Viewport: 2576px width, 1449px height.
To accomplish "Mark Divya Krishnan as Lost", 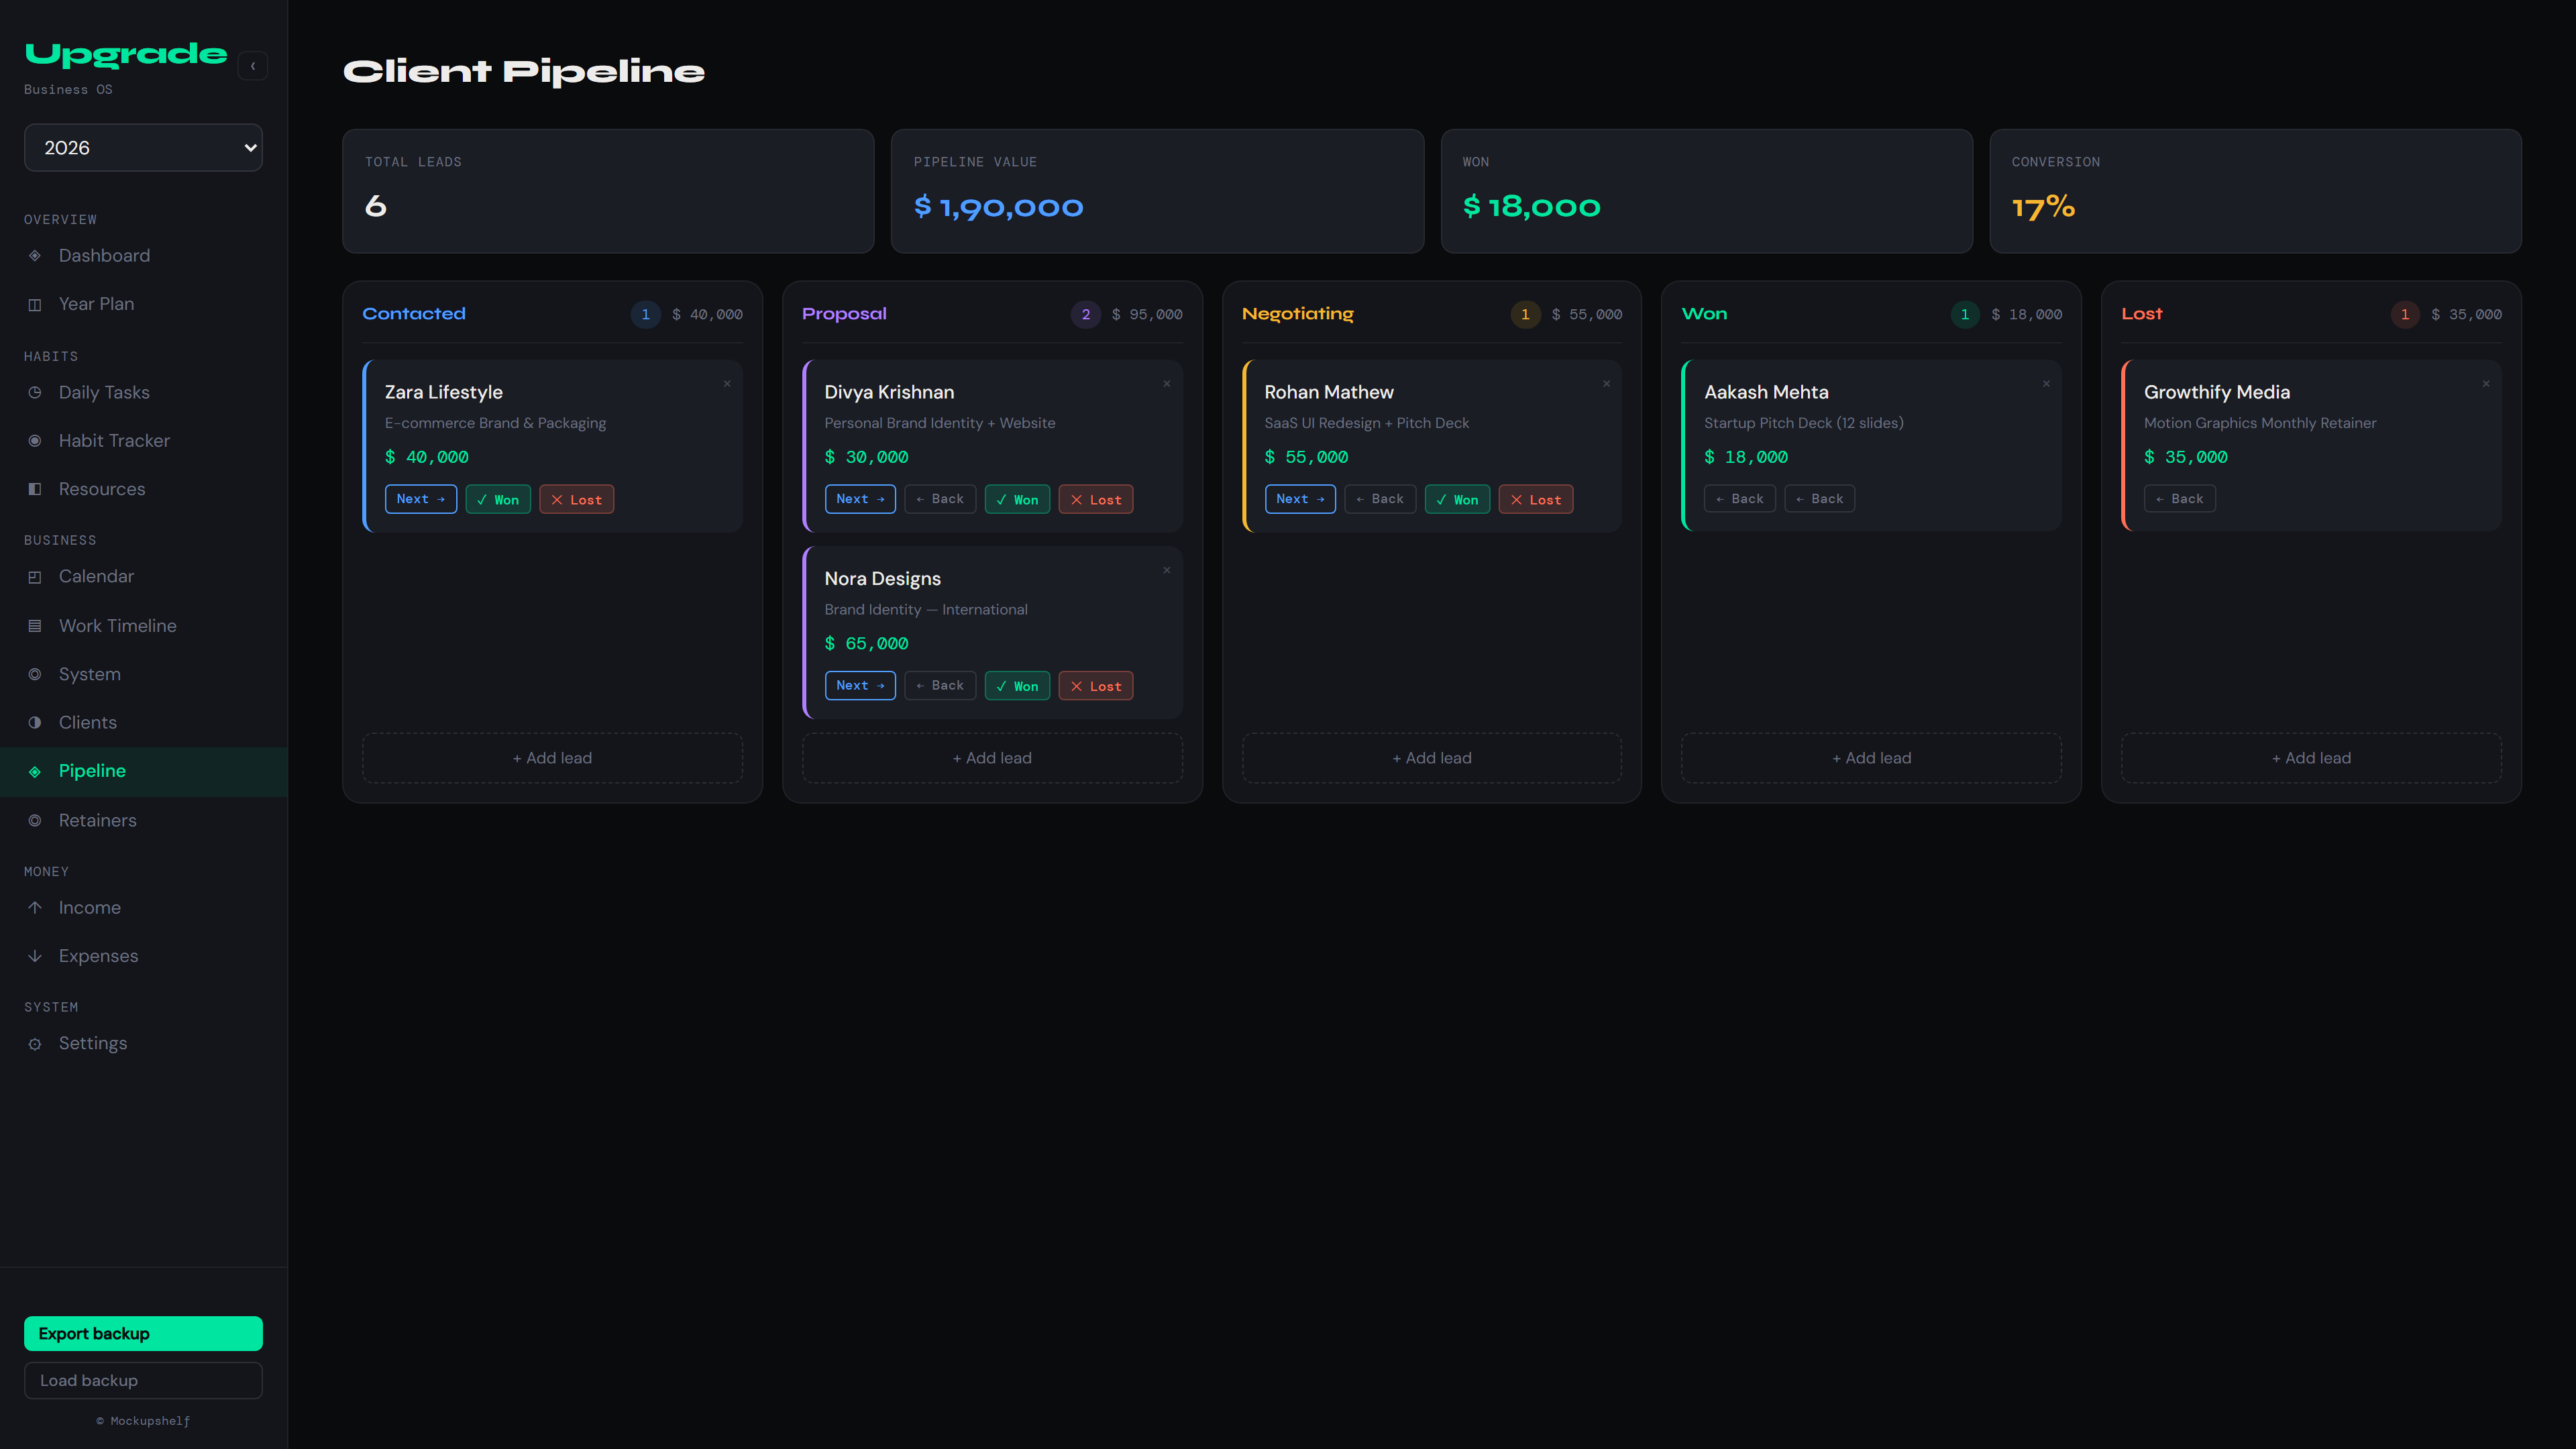I will point(1096,499).
